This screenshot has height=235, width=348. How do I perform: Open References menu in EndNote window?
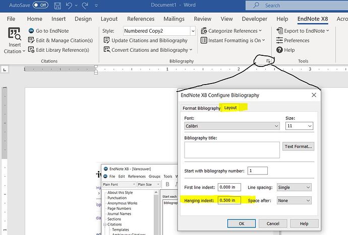click(137, 176)
